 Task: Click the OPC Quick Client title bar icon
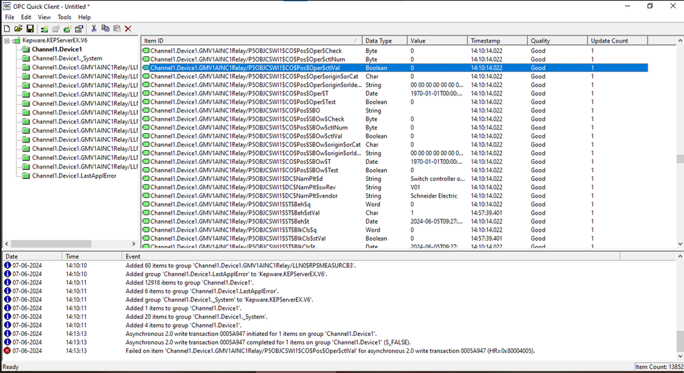coord(7,6)
